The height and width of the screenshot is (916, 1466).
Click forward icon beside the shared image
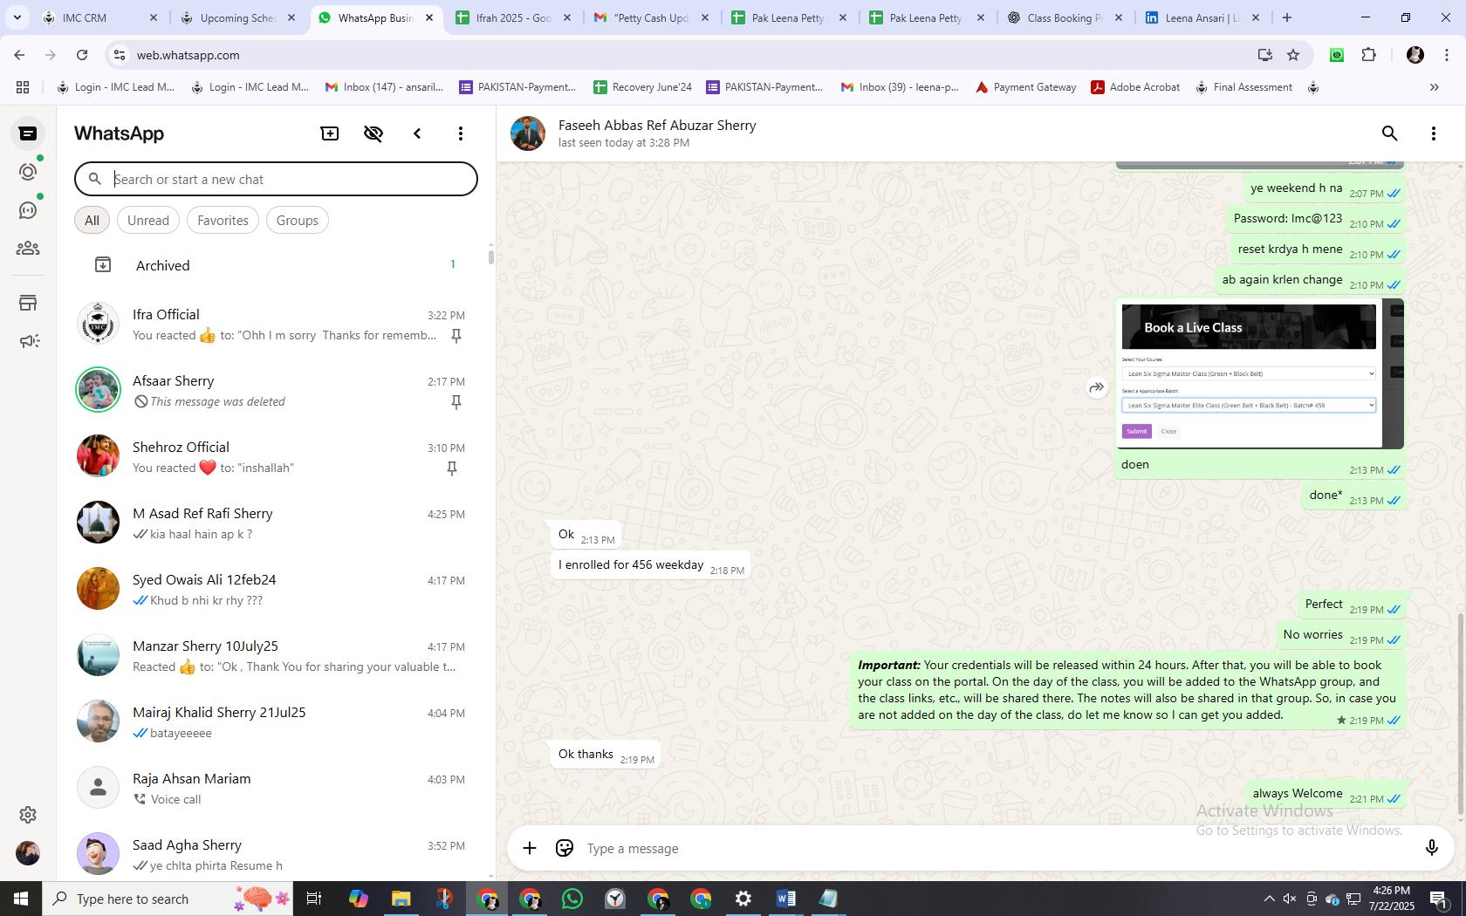[x=1096, y=387]
